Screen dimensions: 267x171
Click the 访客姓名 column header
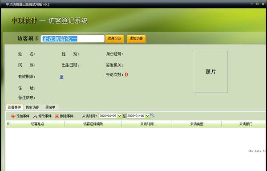tap(37, 124)
